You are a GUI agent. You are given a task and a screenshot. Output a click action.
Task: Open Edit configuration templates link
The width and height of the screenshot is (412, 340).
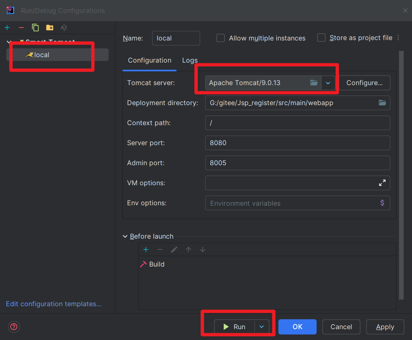53,304
